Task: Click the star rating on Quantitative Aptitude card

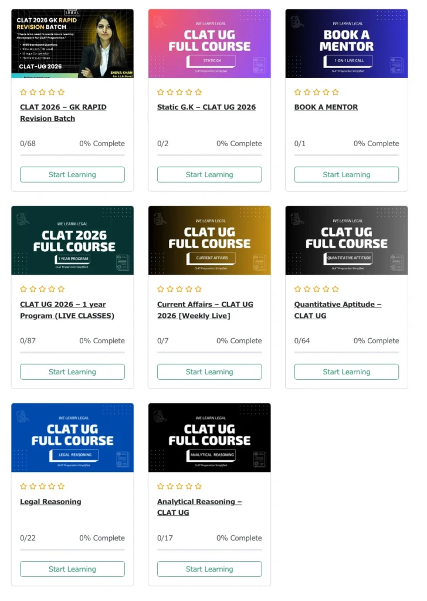Action: [x=316, y=289]
